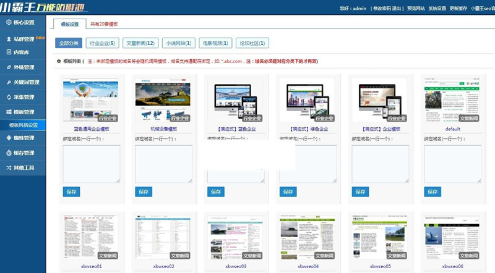Save bindings for 机械设备模板
Viewport: 495px width, 273px height.
(x=144, y=191)
